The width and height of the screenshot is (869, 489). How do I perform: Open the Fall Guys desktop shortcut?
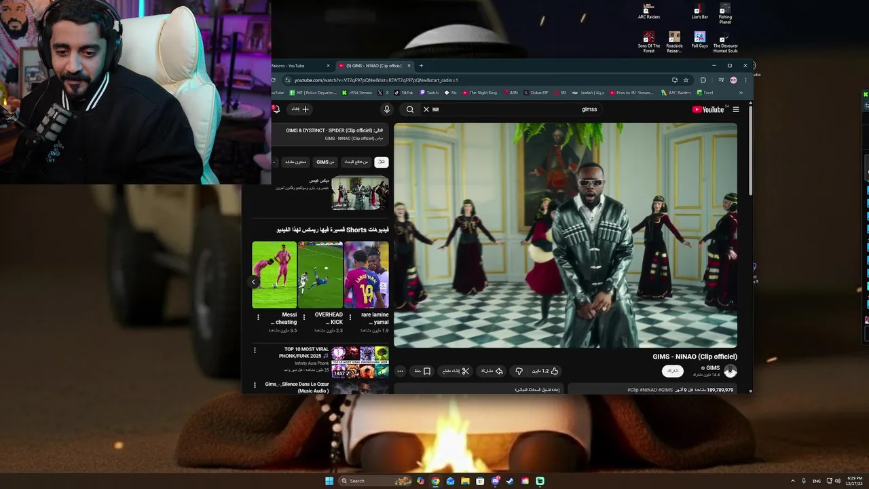(x=700, y=40)
